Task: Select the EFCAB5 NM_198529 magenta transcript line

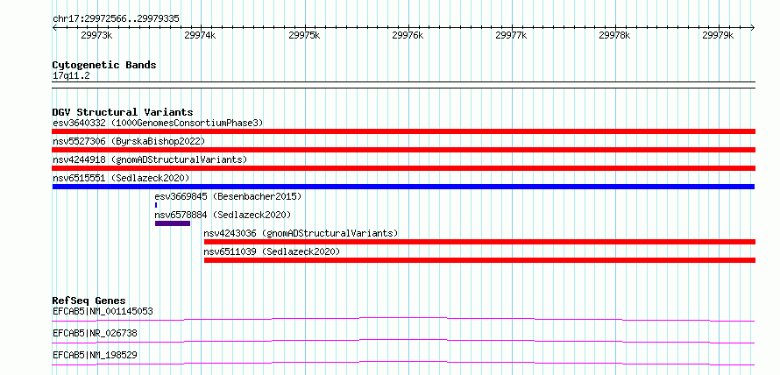Action: [x=403, y=363]
